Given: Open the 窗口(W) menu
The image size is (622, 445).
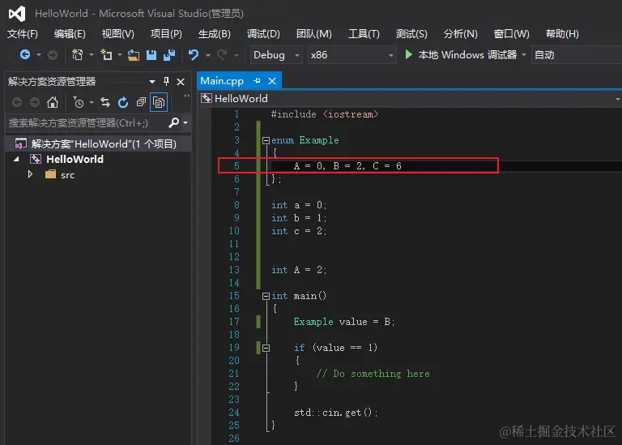Looking at the screenshot, I should click(511, 34).
